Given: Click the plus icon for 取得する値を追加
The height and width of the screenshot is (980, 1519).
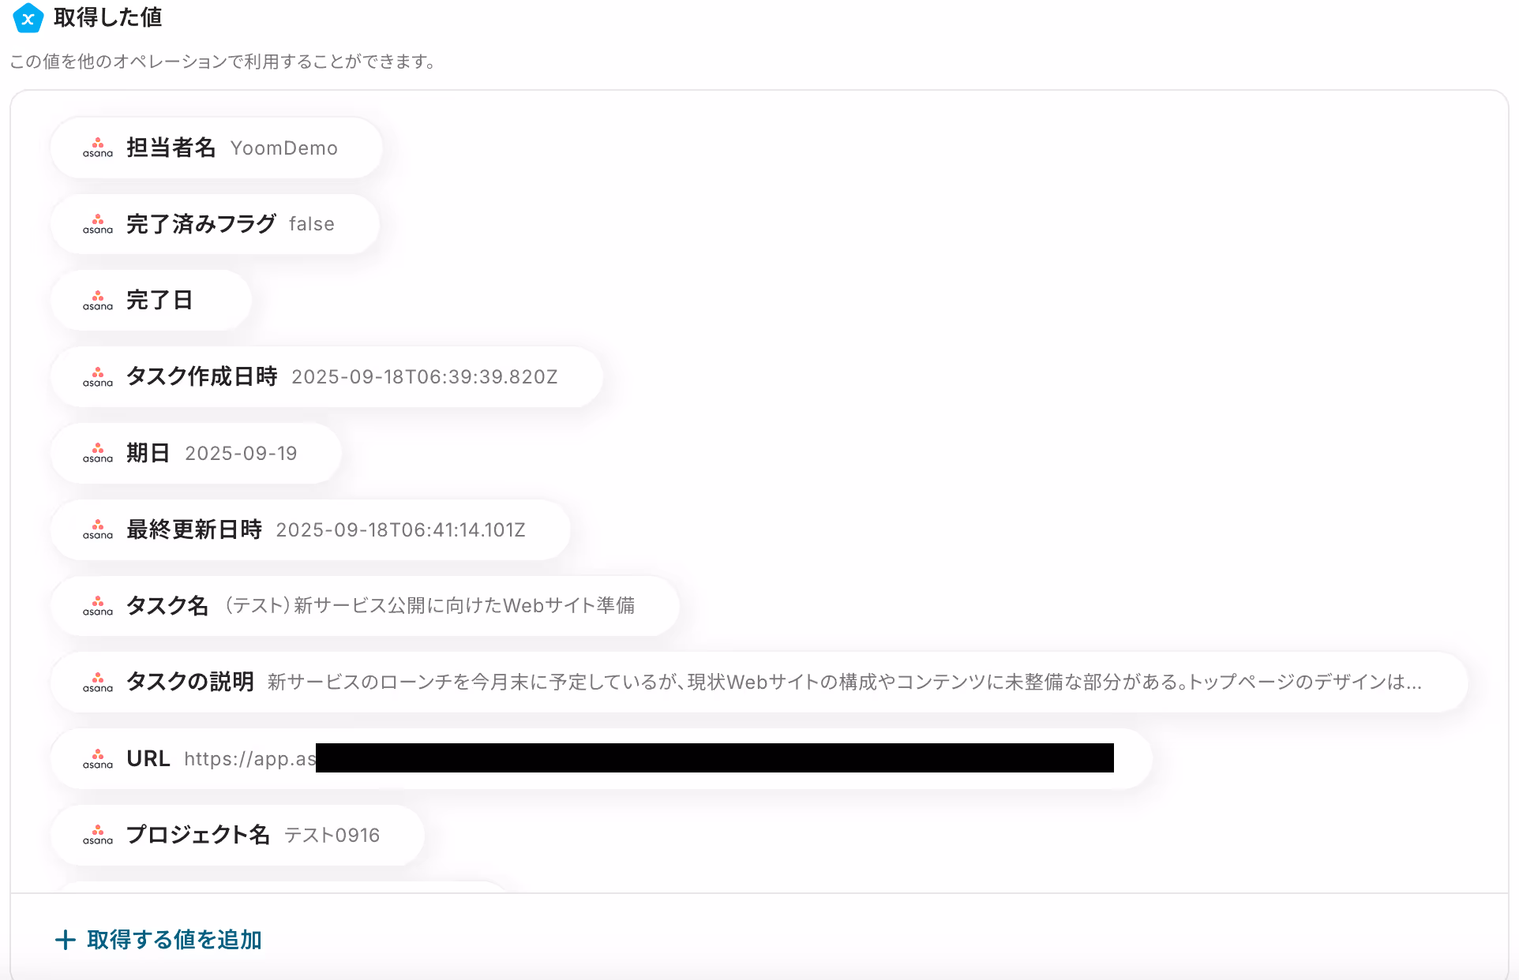Looking at the screenshot, I should [66, 940].
